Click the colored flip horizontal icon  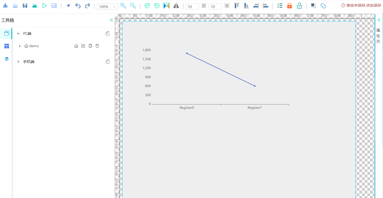167,6
